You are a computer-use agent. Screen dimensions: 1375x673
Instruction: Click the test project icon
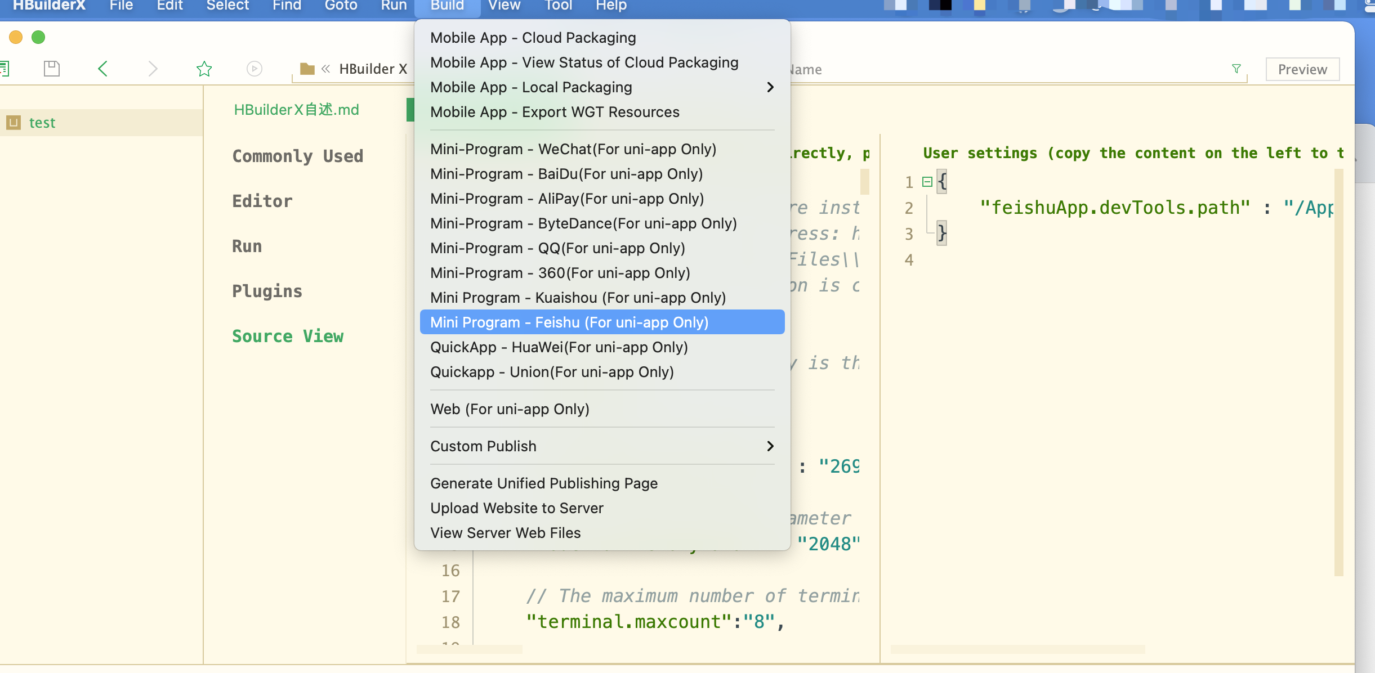pyautogui.click(x=14, y=122)
